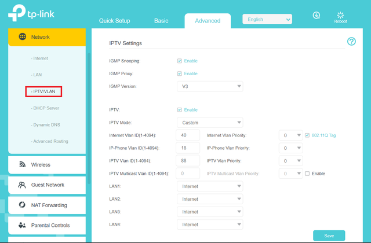Click the TP-Link logo

pyautogui.click(x=31, y=13)
